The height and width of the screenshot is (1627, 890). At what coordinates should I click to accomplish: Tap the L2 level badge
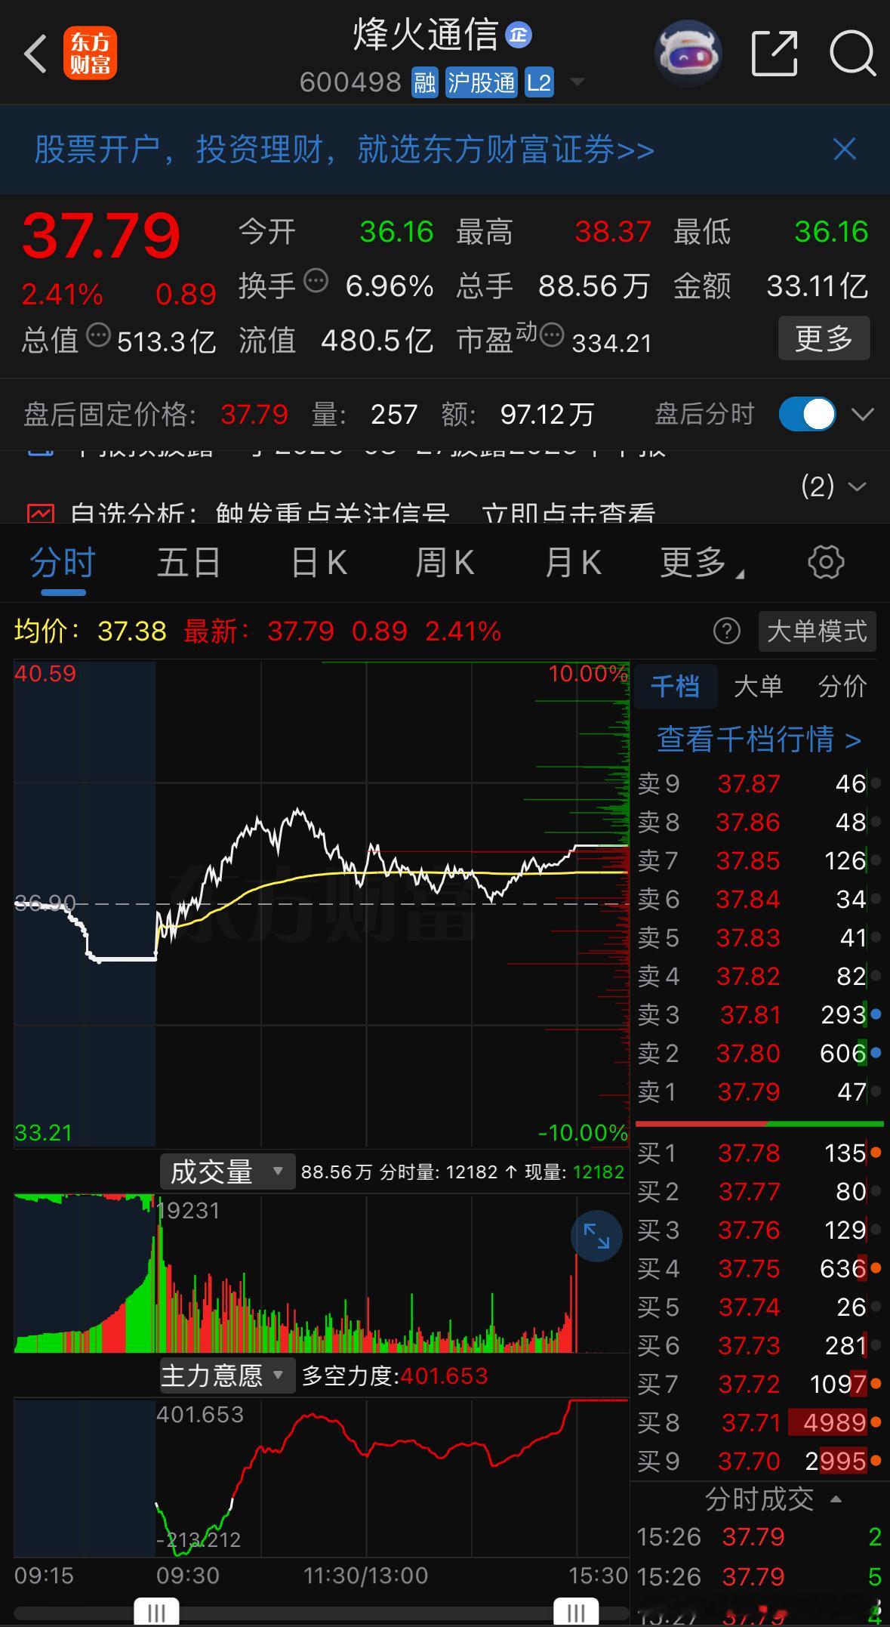point(539,82)
